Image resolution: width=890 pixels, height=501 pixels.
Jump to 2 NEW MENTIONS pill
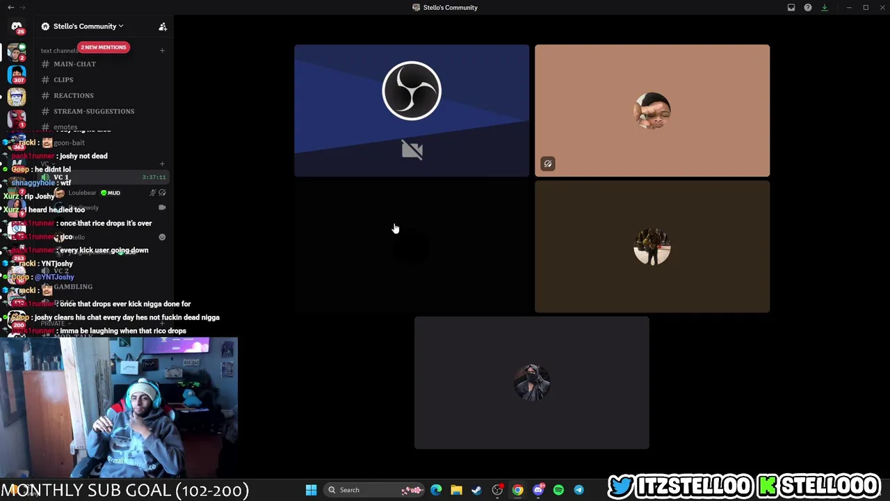[104, 47]
